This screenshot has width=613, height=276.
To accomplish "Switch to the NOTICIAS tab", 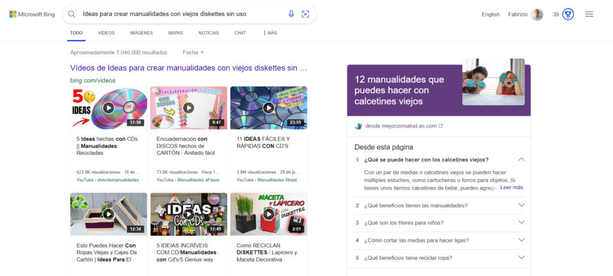I will click(x=208, y=33).
